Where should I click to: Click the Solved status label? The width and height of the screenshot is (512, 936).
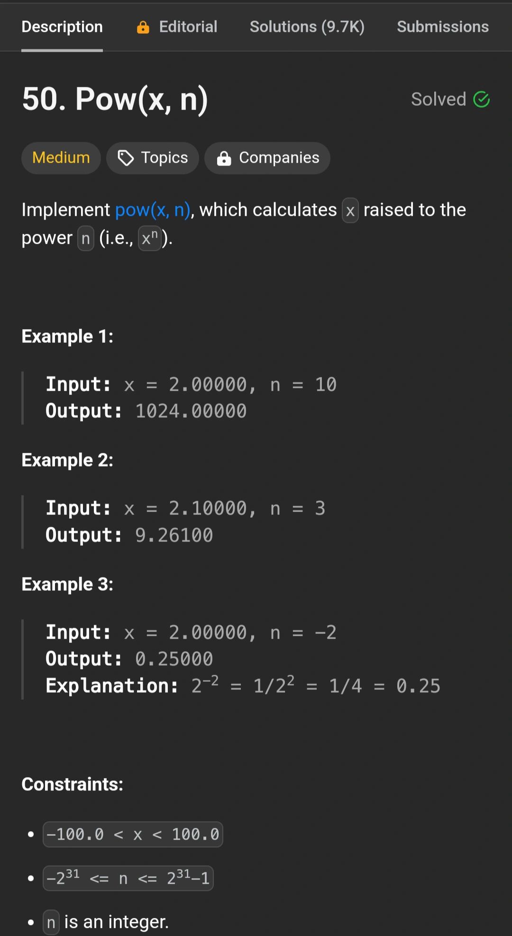pos(439,100)
